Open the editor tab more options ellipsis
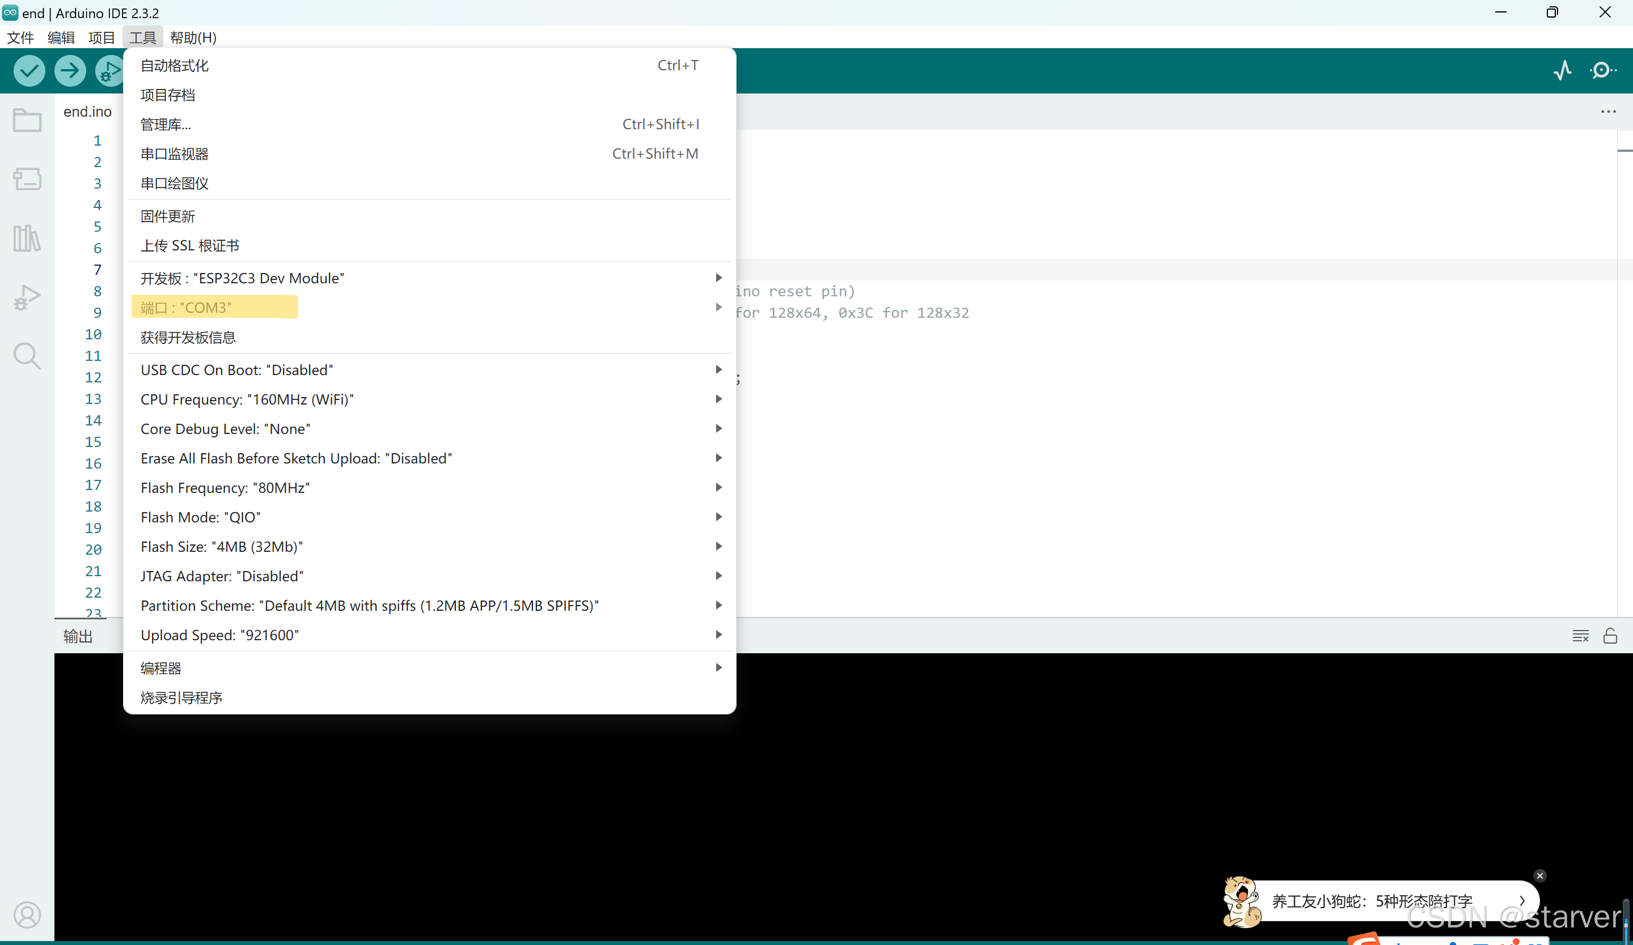The width and height of the screenshot is (1633, 945). point(1609,112)
